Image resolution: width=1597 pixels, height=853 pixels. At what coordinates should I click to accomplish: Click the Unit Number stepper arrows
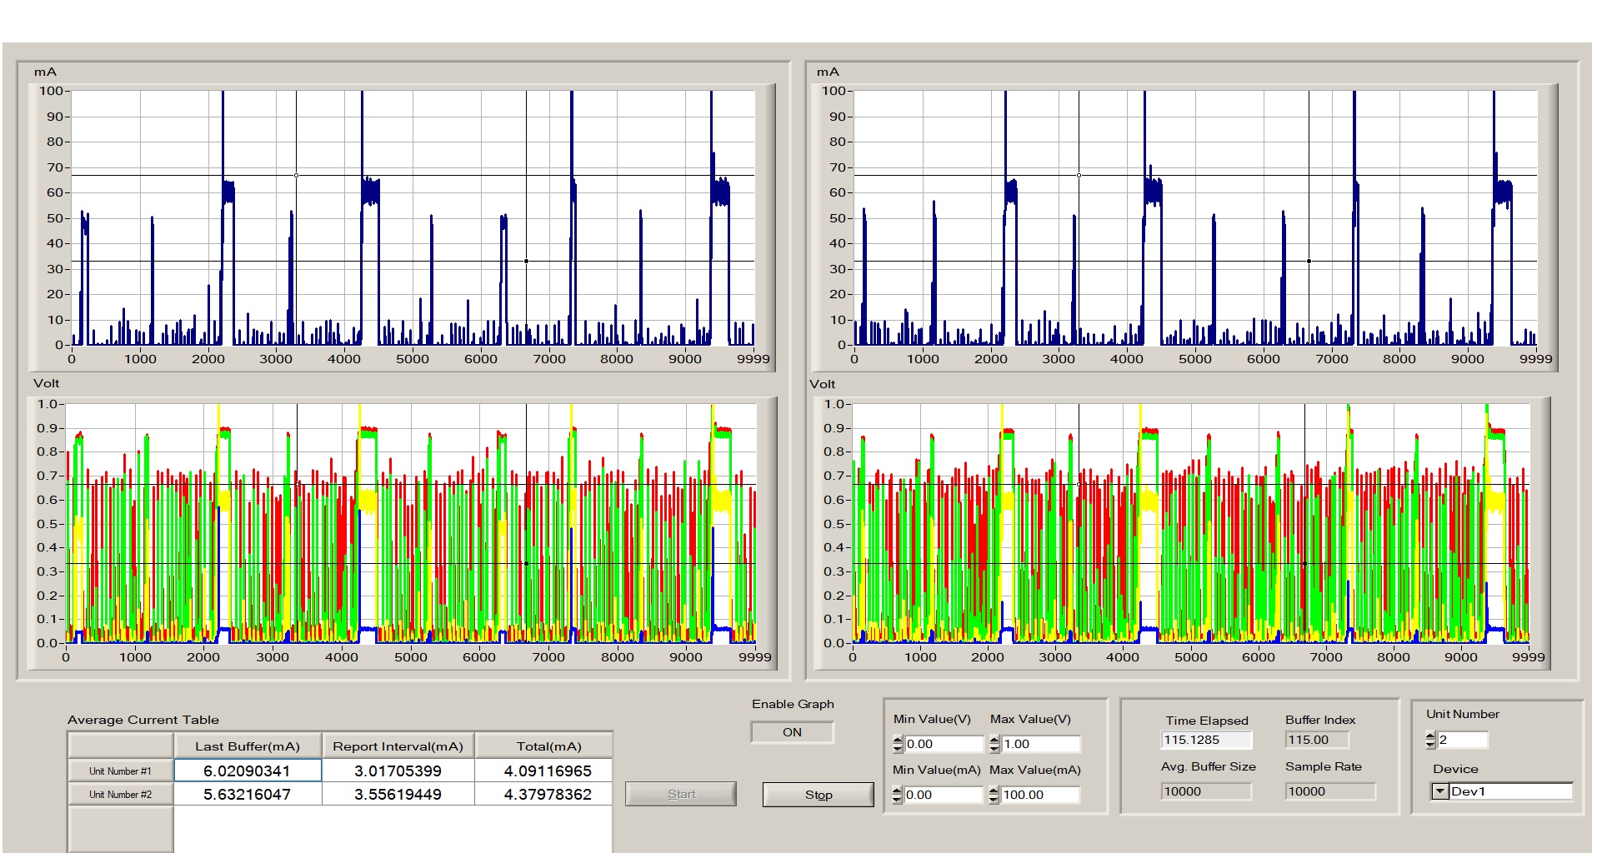[x=1431, y=740]
